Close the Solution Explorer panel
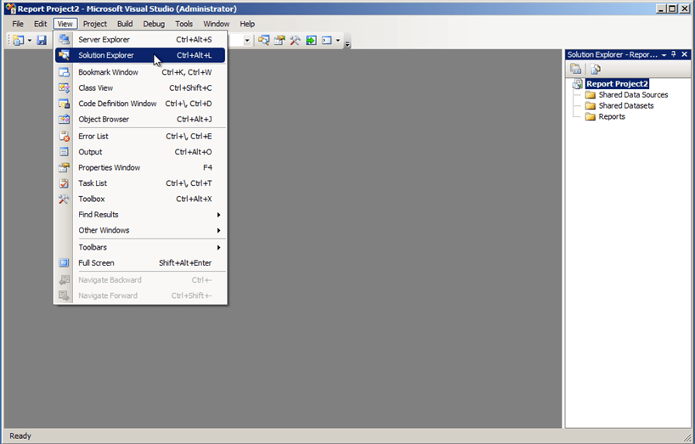Viewport: 695px width, 444px height. click(684, 54)
